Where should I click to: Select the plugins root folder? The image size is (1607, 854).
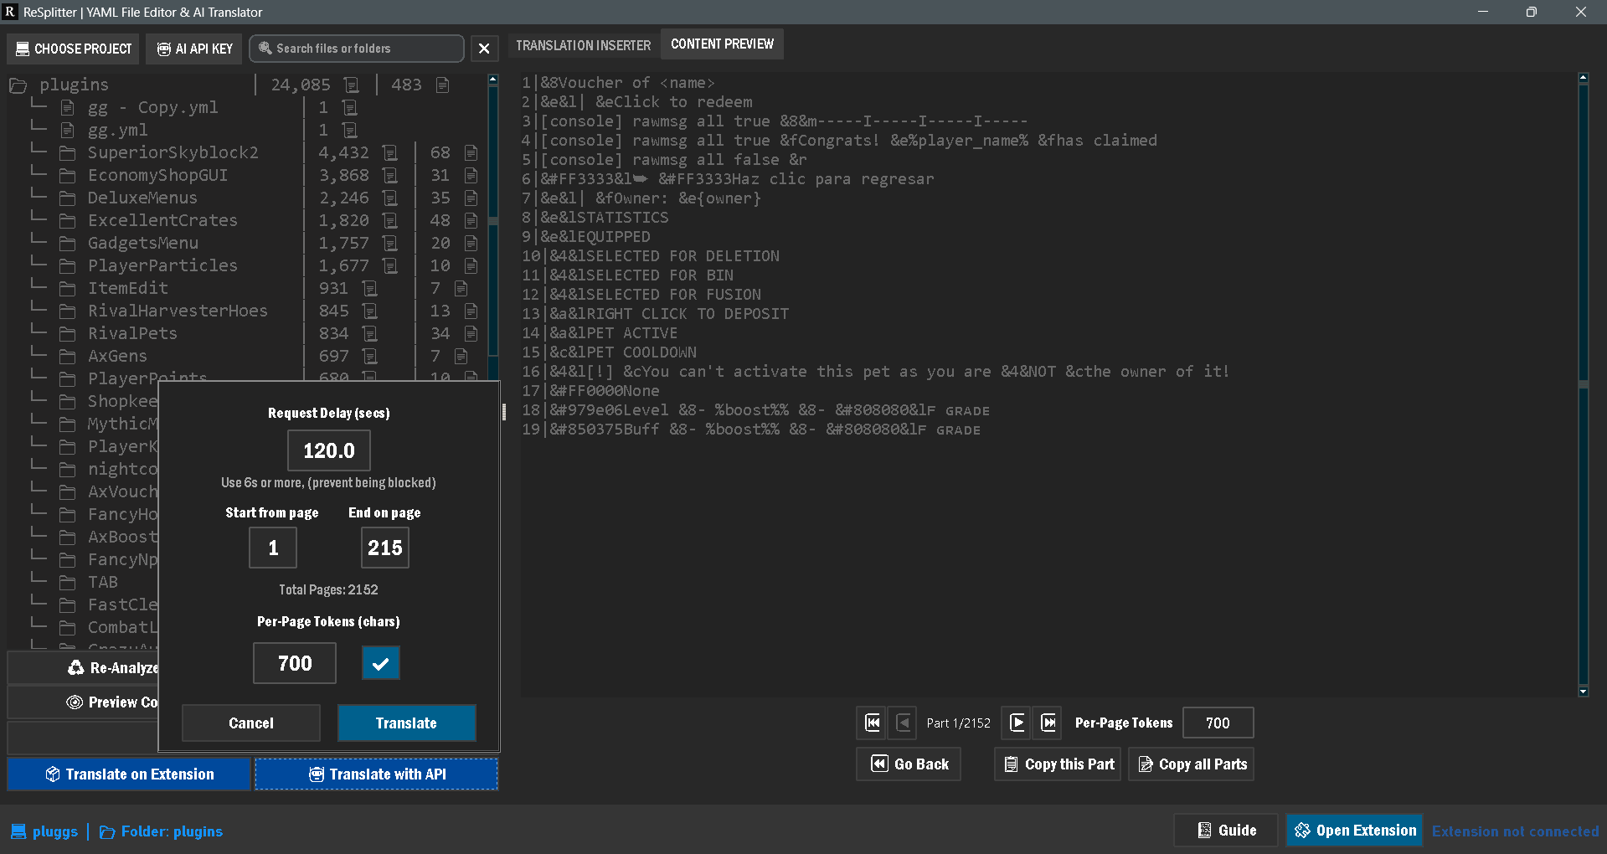(x=74, y=85)
